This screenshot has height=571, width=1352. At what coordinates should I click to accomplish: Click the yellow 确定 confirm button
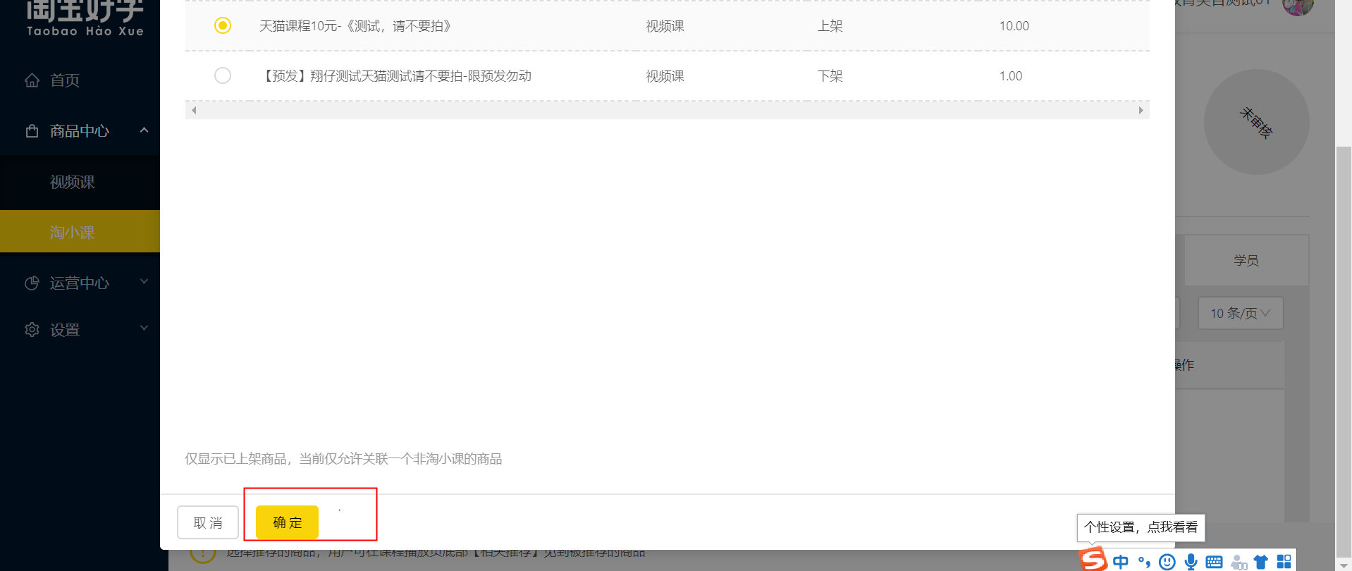[x=287, y=522]
